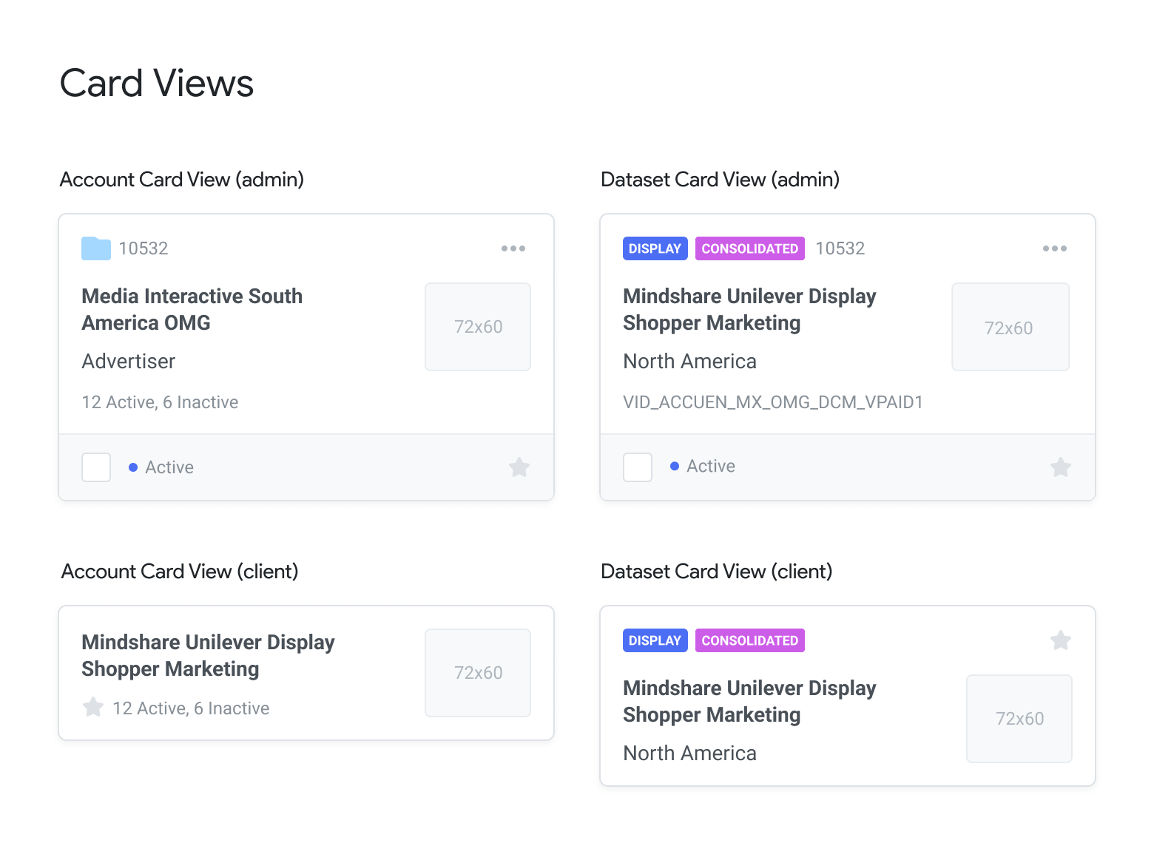The height and width of the screenshot is (843, 1154).
Task: Select the DISPLAY badge on client dataset card
Action: (x=655, y=640)
